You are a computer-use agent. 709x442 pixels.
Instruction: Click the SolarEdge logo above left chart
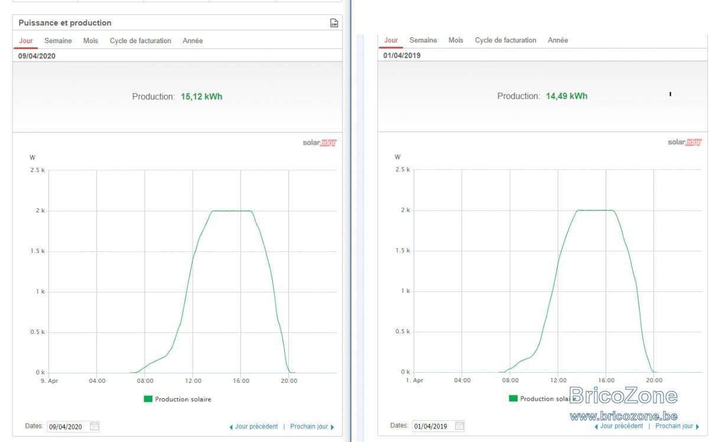(x=320, y=142)
